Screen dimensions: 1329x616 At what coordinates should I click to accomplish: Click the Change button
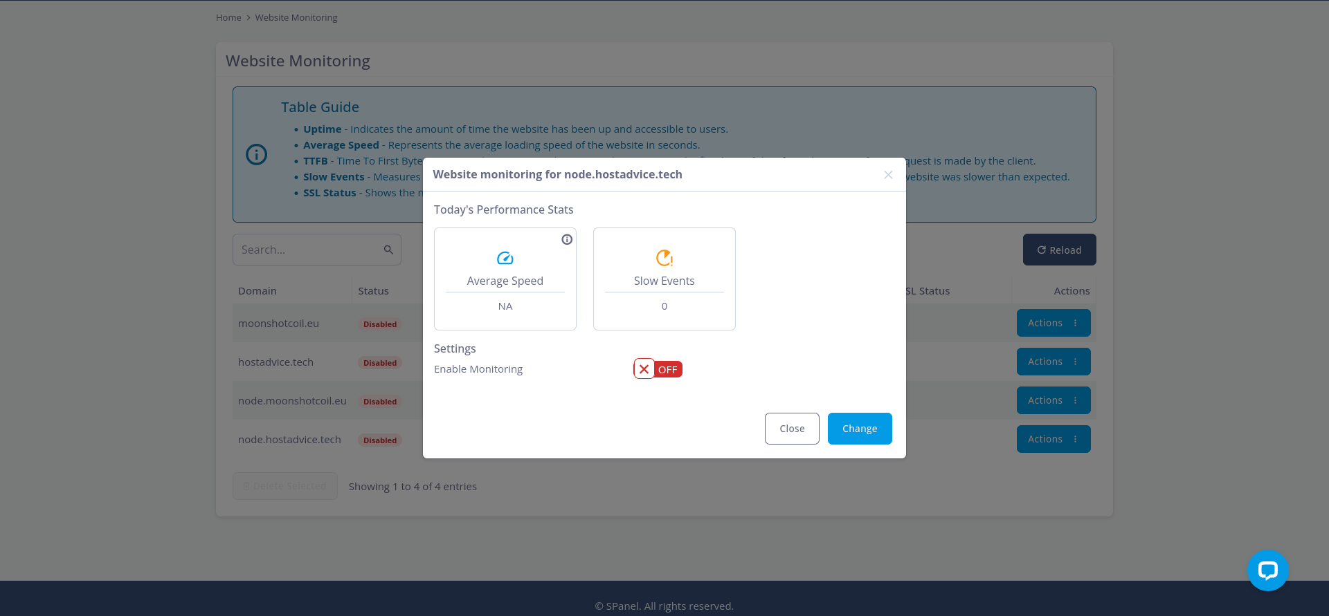[860, 429]
